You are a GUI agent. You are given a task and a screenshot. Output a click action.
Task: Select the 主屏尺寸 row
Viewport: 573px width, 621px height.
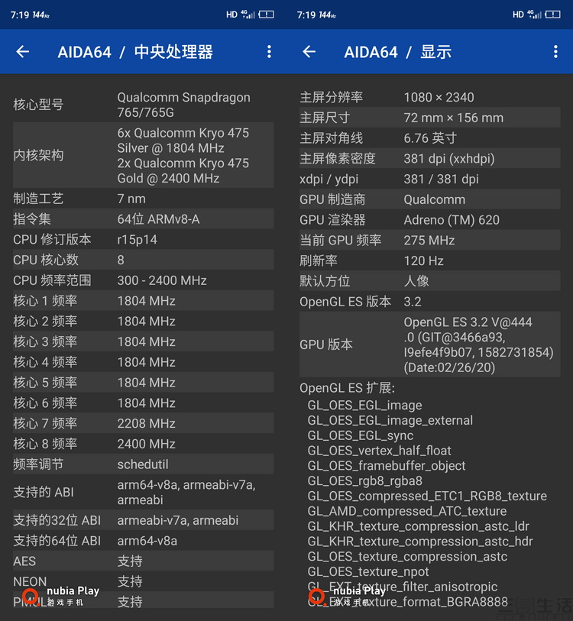(x=430, y=118)
